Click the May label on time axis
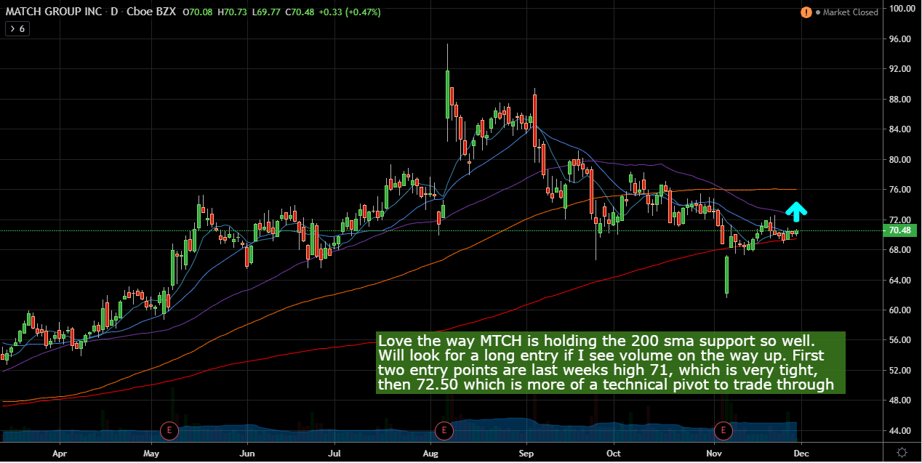Viewport: 922px width, 463px height. coord(151,452)
